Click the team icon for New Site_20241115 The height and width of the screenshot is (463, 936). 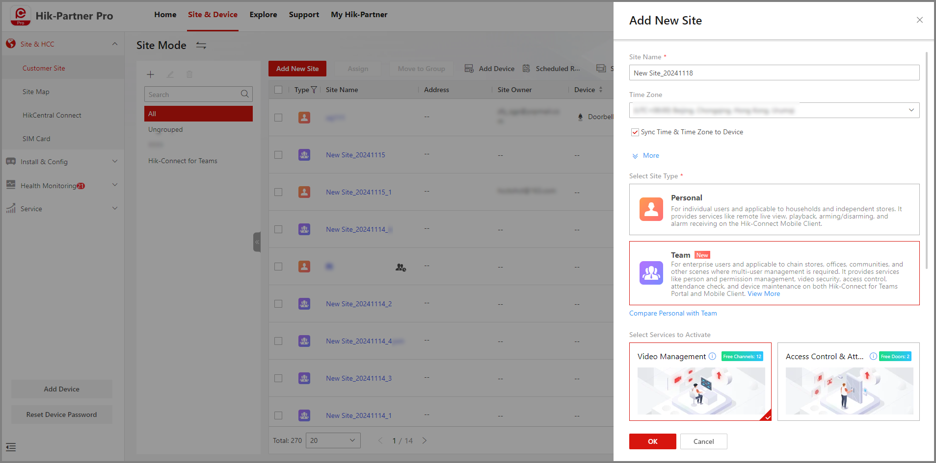pyautogui.click(x=304, y=155)
